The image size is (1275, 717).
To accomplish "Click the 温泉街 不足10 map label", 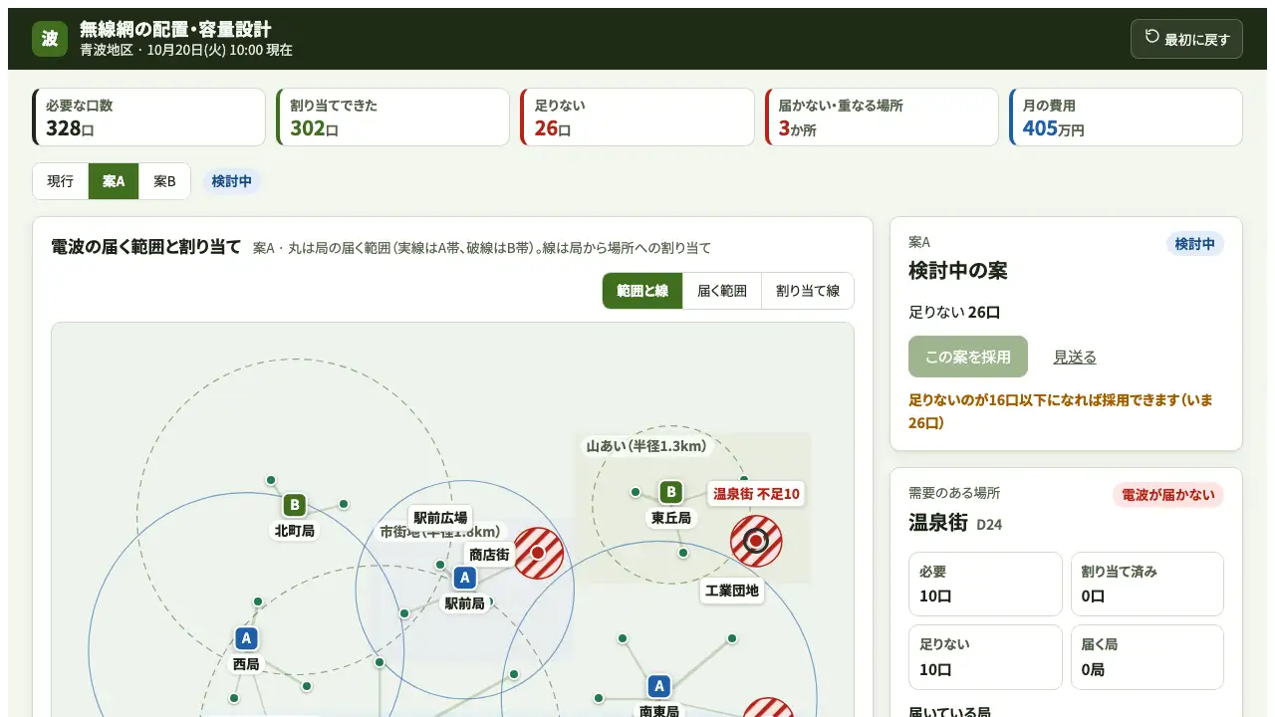I will (756, 493).
